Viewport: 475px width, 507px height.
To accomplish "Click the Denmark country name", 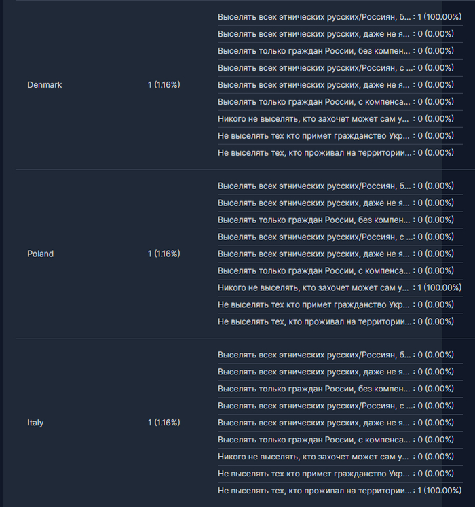I will pos(44,85).
